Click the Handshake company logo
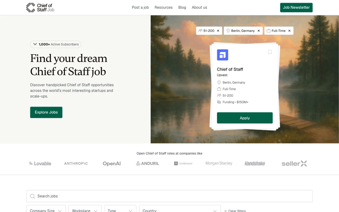 point(255,163)
